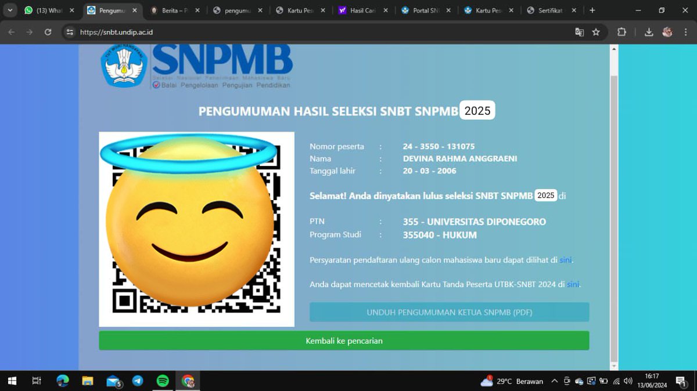Open the weather widget 29°C Berawan

coord(512,381)
